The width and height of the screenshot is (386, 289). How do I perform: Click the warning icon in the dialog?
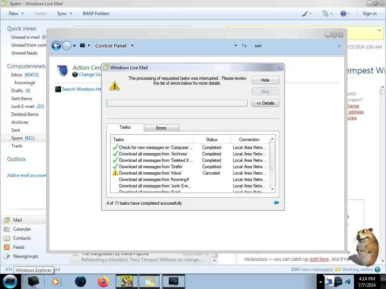(x=115, y=85)
